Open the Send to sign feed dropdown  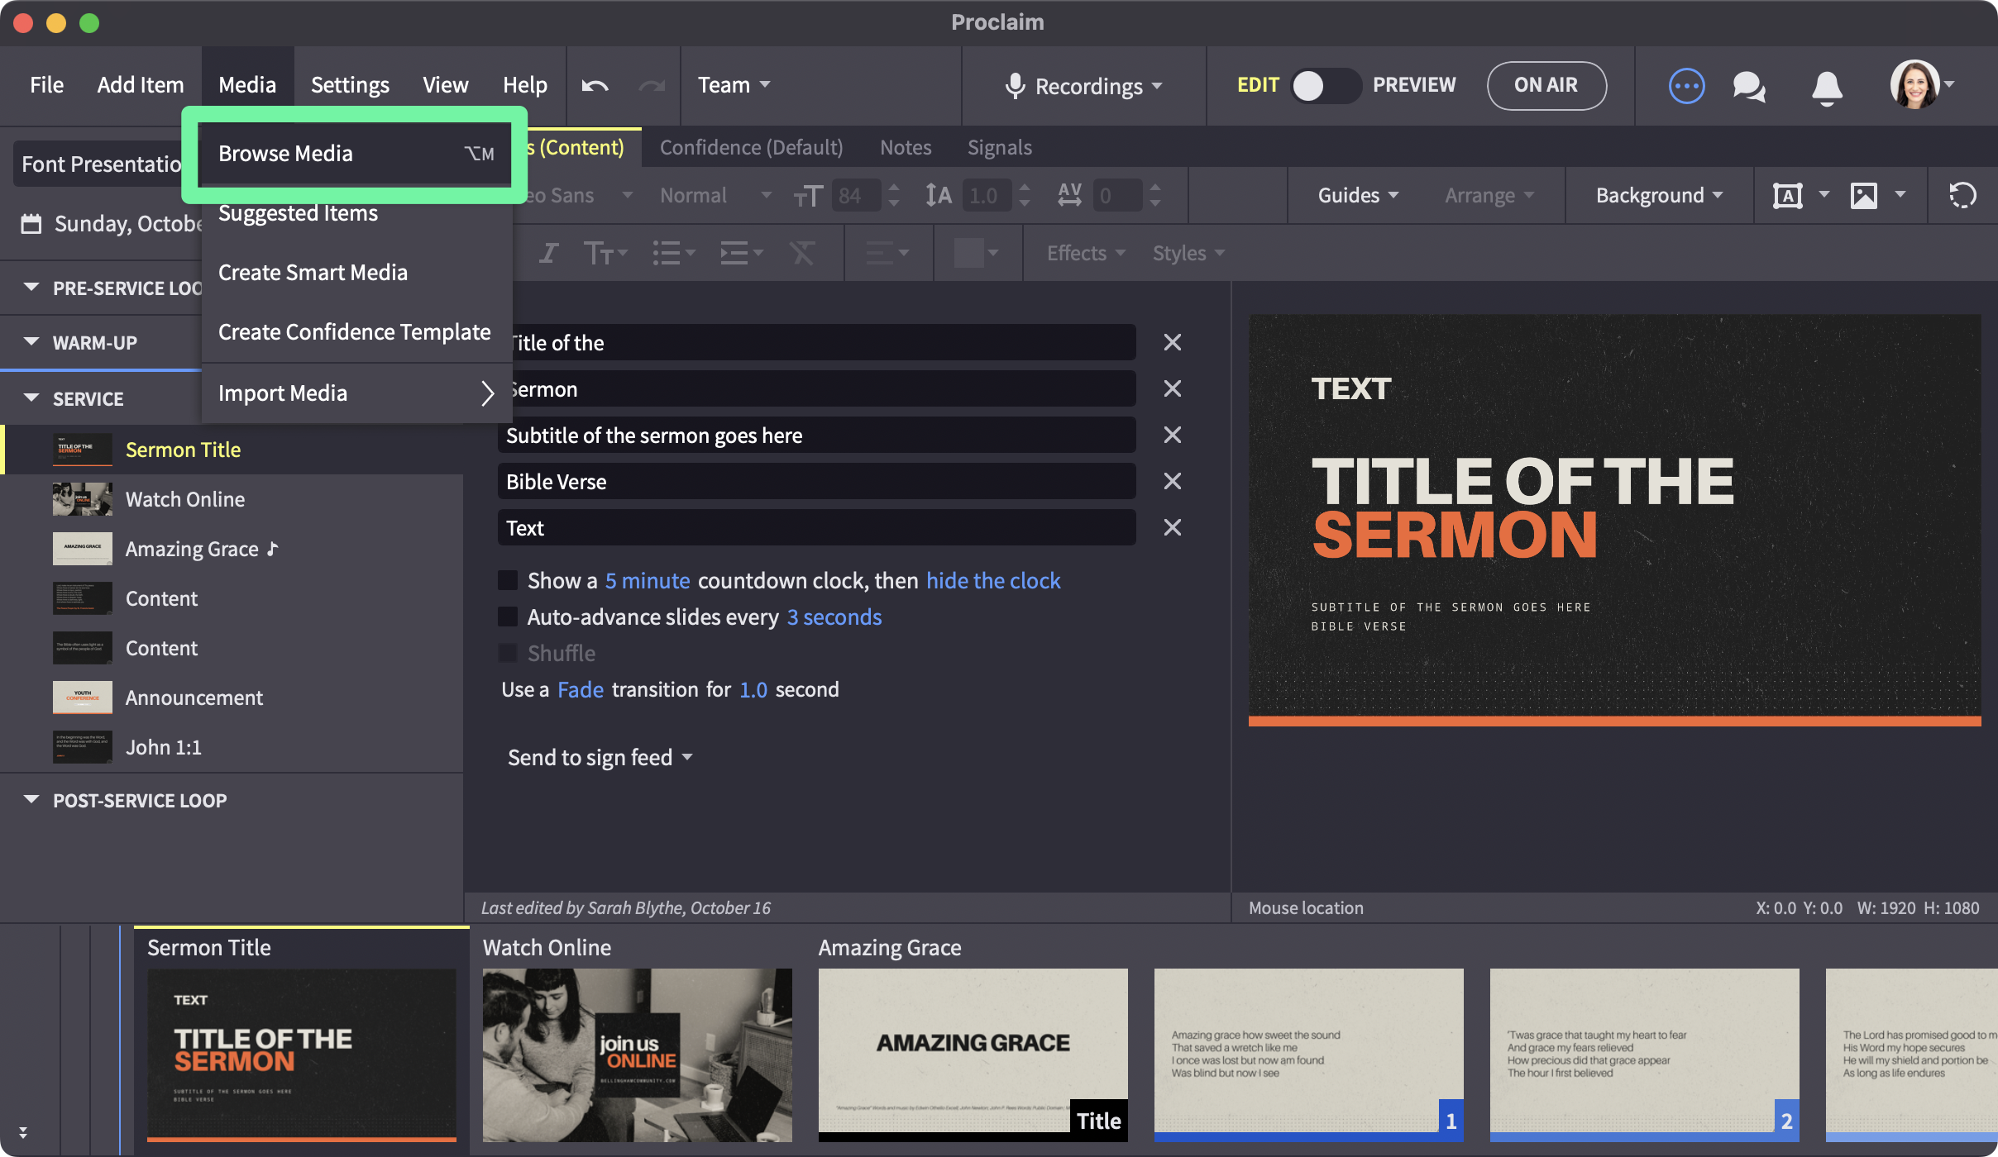[600, 757]
